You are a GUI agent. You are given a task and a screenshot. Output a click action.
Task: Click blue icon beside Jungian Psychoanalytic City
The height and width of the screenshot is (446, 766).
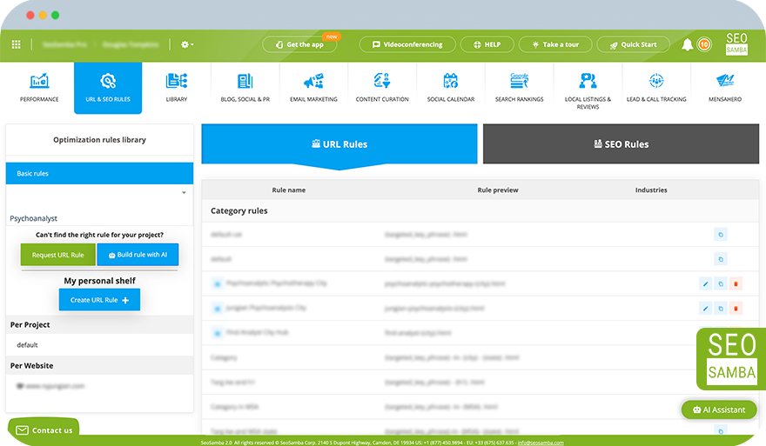coord(217,309)
